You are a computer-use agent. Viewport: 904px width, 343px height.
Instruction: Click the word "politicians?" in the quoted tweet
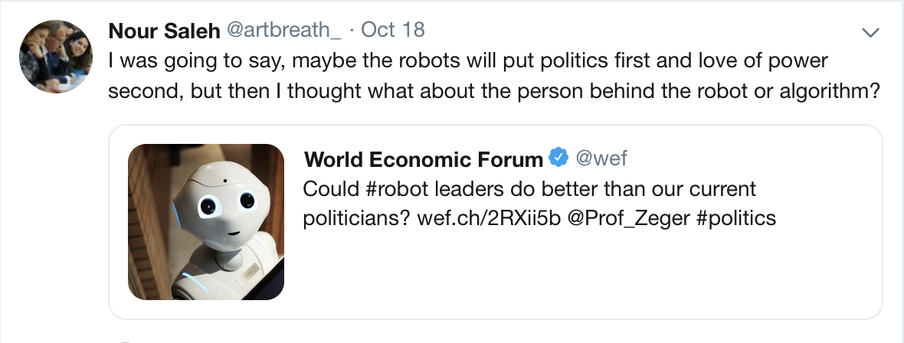(356, 217)
